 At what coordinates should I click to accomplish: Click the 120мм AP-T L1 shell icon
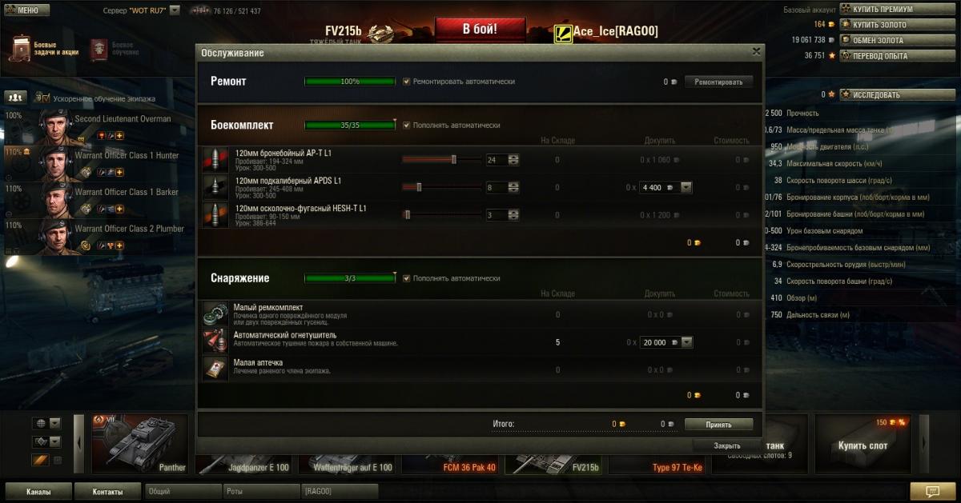215,160
